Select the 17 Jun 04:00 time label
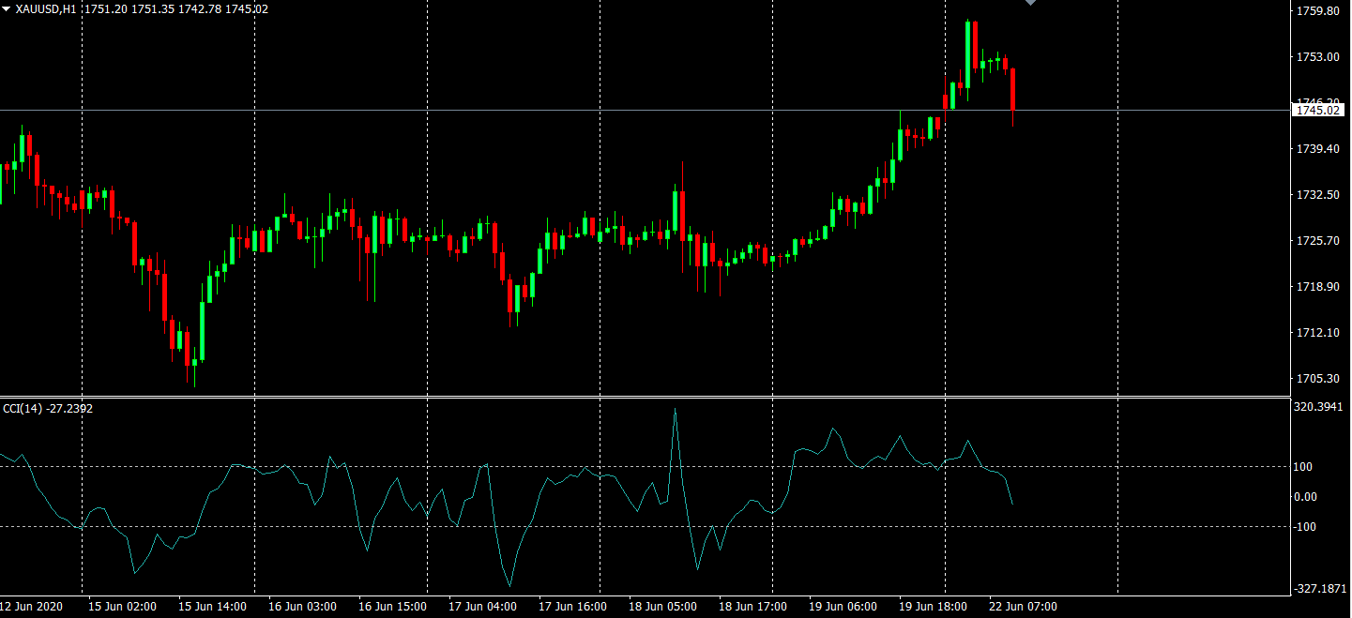The width and height of the screenshot is (1352, 618). (482, 607)
